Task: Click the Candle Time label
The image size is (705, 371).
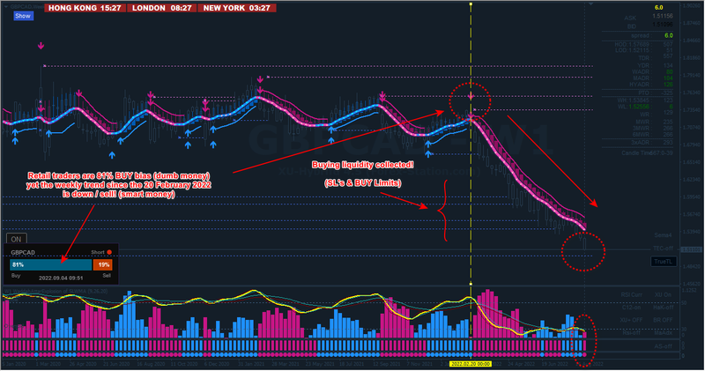Action: [x=635, y=153]
